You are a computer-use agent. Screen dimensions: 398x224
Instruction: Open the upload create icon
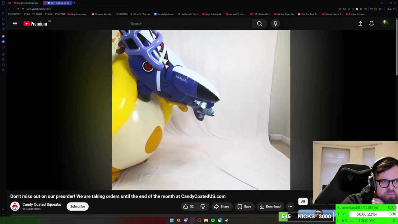tap(360, 24)
